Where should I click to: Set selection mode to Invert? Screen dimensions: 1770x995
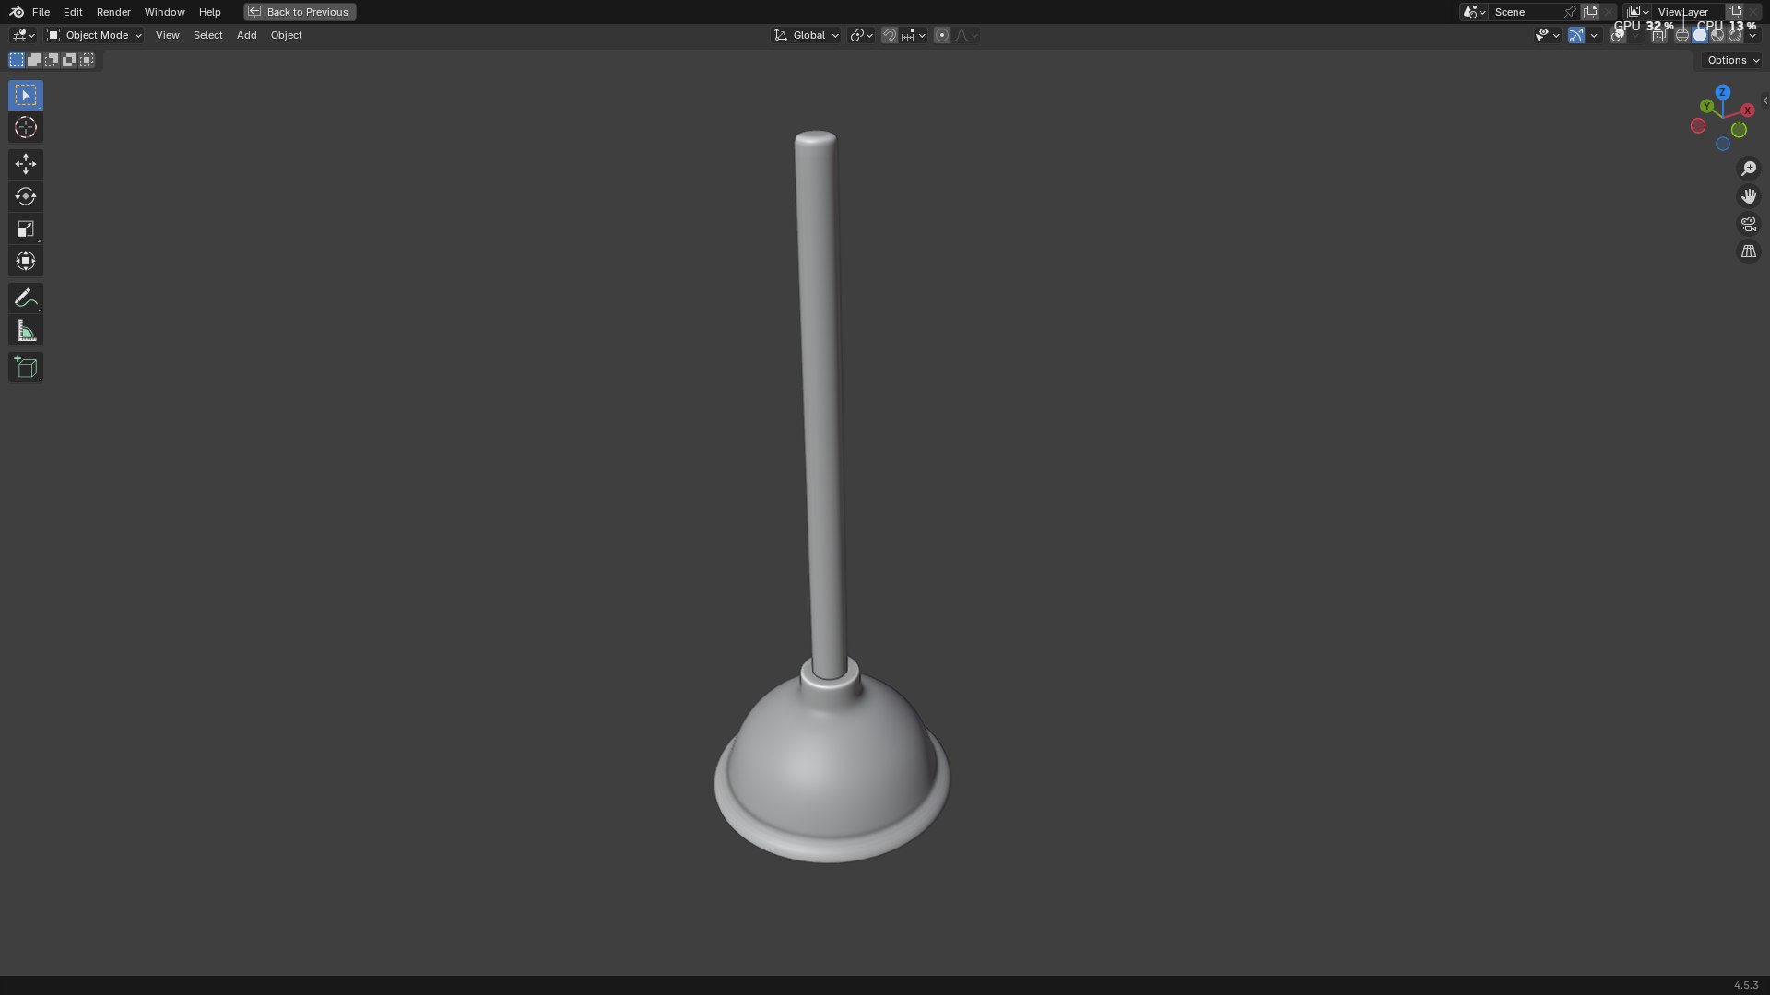(x=69, y=60)
